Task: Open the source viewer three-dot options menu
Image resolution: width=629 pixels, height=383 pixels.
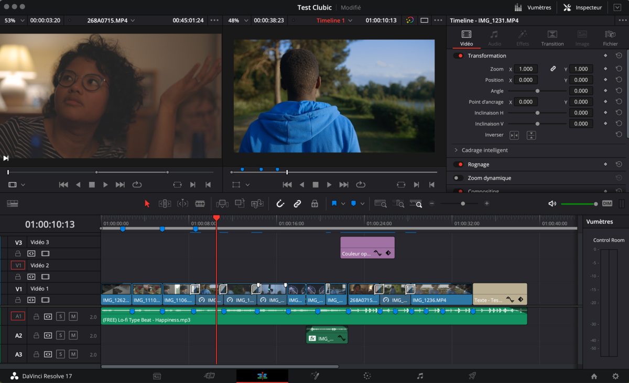Action: click(x=214, y=20)
